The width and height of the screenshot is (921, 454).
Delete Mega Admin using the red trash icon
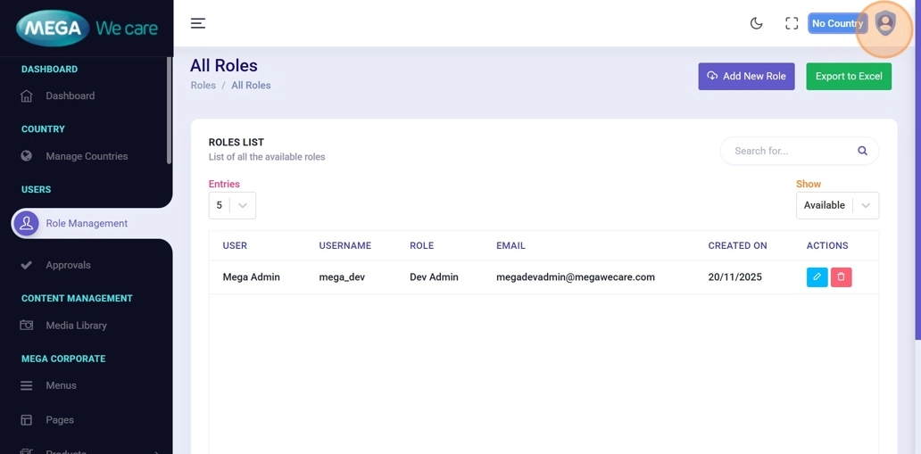click(841, 277)
